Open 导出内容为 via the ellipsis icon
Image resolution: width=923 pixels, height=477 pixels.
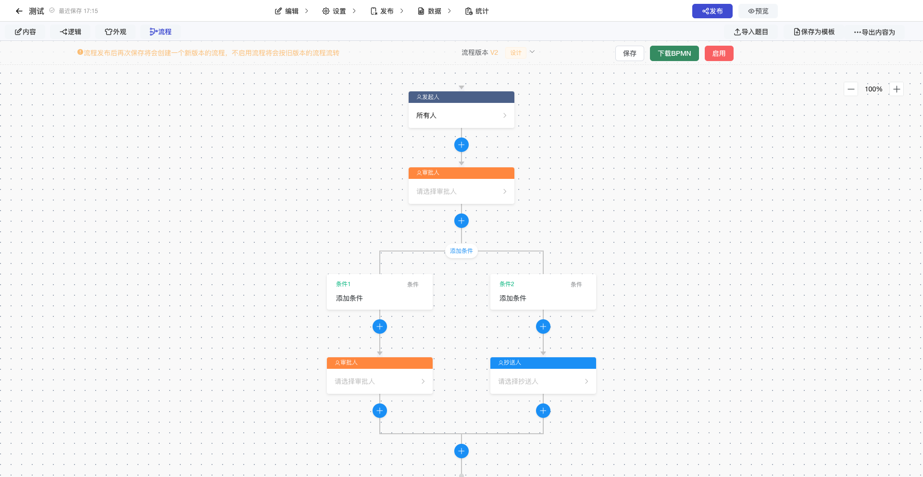(x=857, y=32)
